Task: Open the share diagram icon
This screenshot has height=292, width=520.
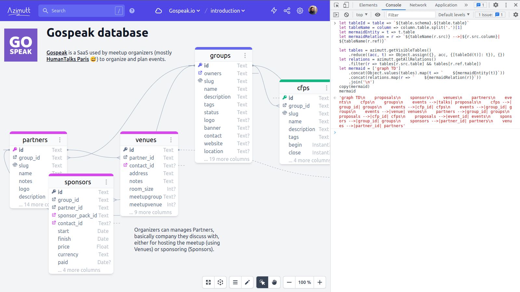Action: (287, 10)
